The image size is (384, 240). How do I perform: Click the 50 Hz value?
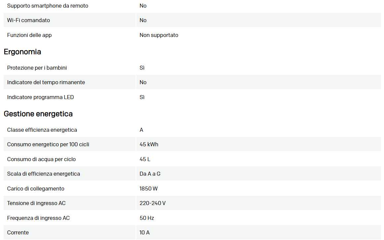(147, 218)
